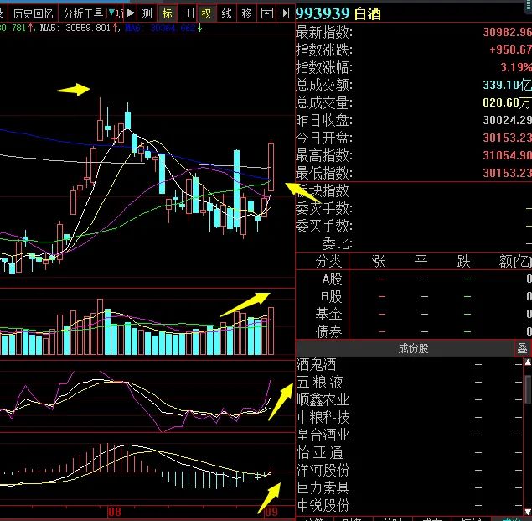
Task: Click the 涨 column header
Action: tap(379, 262)
